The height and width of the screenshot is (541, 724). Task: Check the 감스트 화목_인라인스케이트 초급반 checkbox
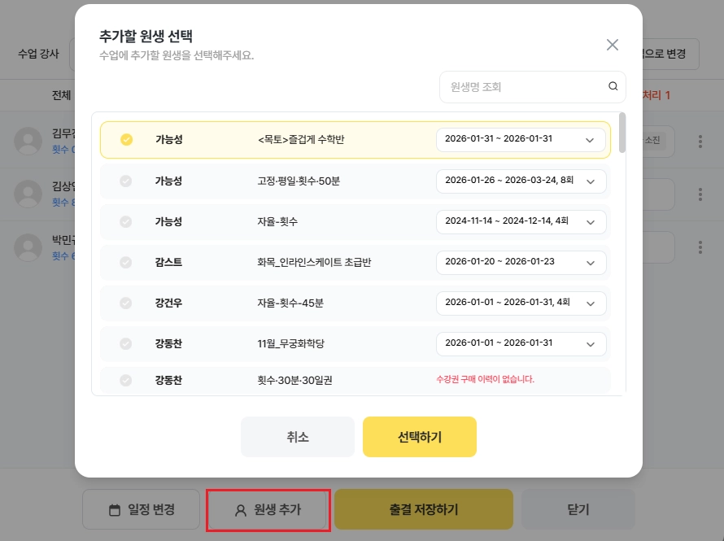pos(126,263)
